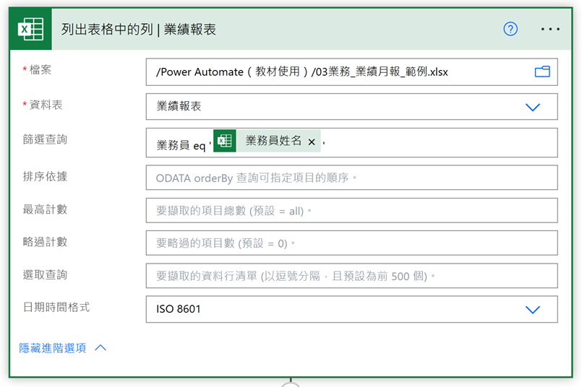Screen dimensions: 582x387
Task: Click the 檔案 path input field
Action: tap(351, 72)
